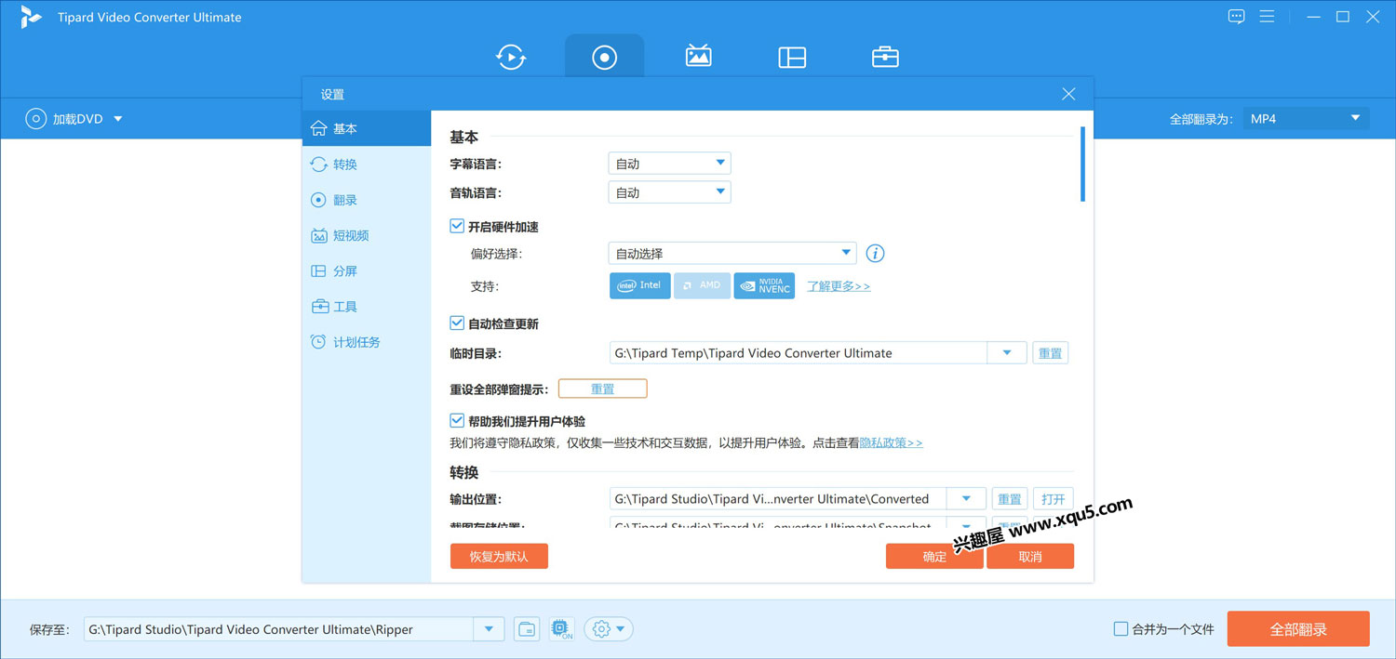Open the Converter tab icon

click(511, 57)
